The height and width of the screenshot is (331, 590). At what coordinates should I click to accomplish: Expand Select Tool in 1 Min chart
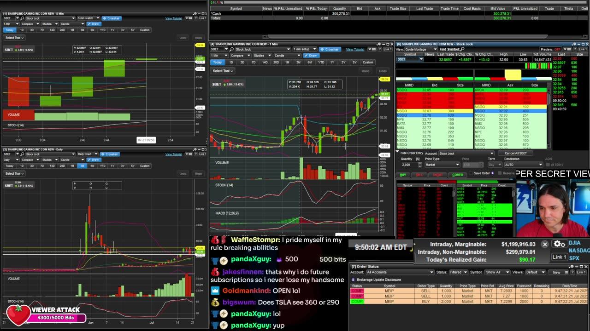[x=223, y=71]
